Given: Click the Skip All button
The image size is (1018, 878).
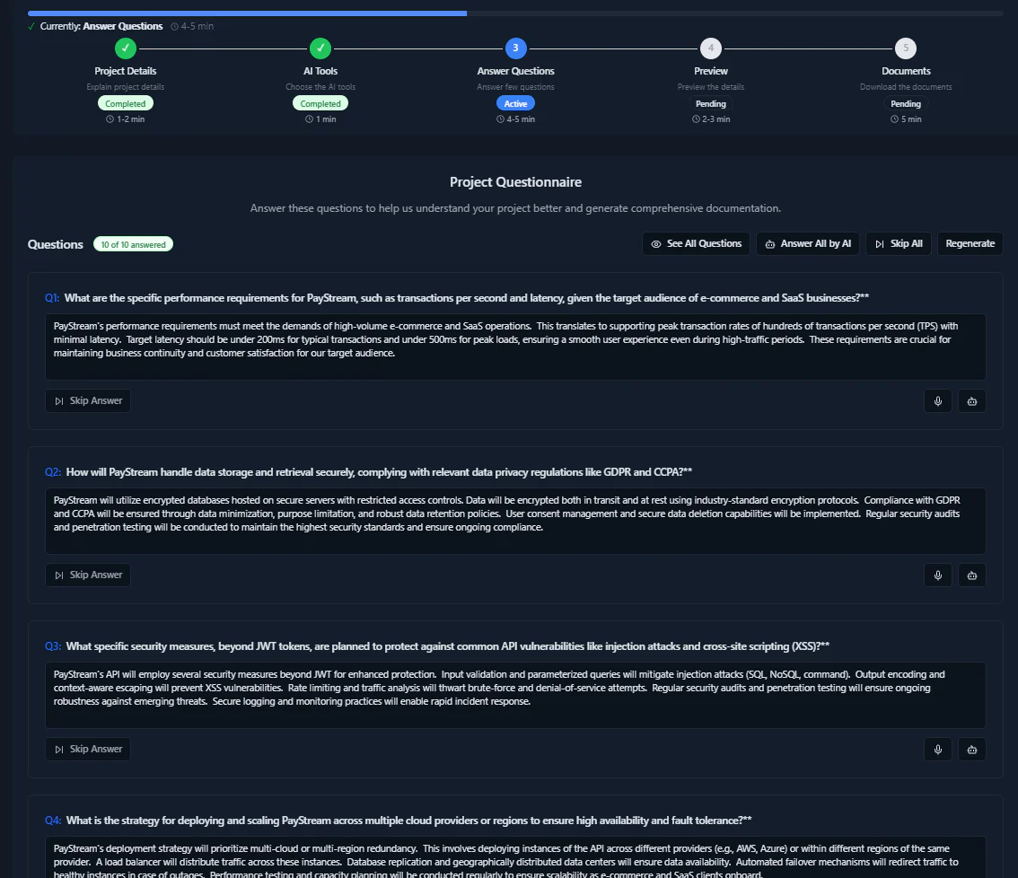Looking at the screenshot, I should 898,243.
